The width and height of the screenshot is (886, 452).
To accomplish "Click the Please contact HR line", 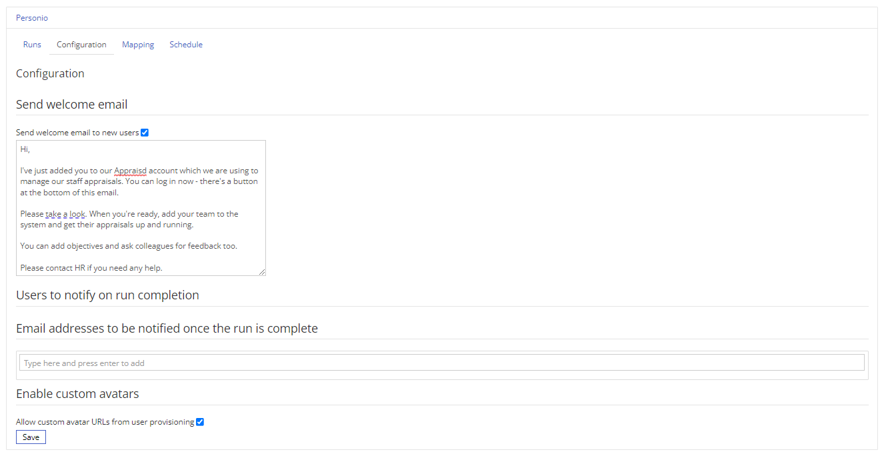I will click(91, 268).
